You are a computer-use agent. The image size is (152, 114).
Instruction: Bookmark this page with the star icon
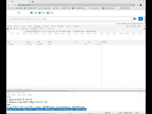[x=134, y=5]
